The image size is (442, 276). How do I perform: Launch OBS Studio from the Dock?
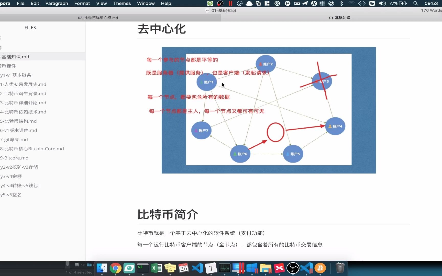point(293,268)
